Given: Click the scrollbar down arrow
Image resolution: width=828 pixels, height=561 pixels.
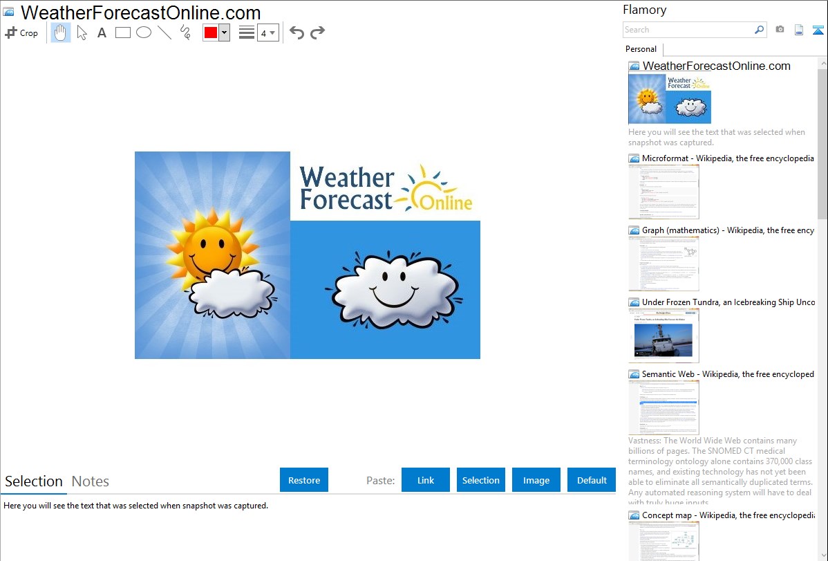Looking at the screenshot, I should [x=822, y=555].
